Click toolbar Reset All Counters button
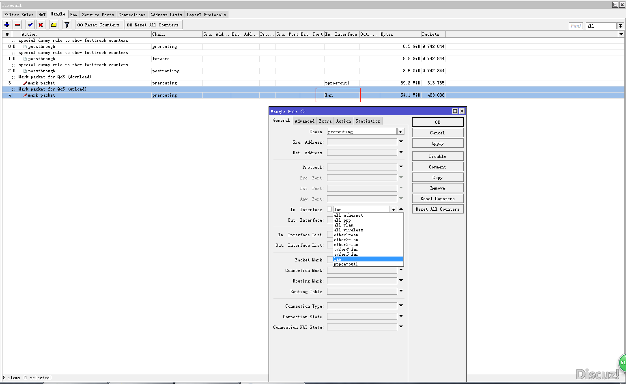Viewport: 626px width, 384px height. pyautogui.click(x=153, y=25)
